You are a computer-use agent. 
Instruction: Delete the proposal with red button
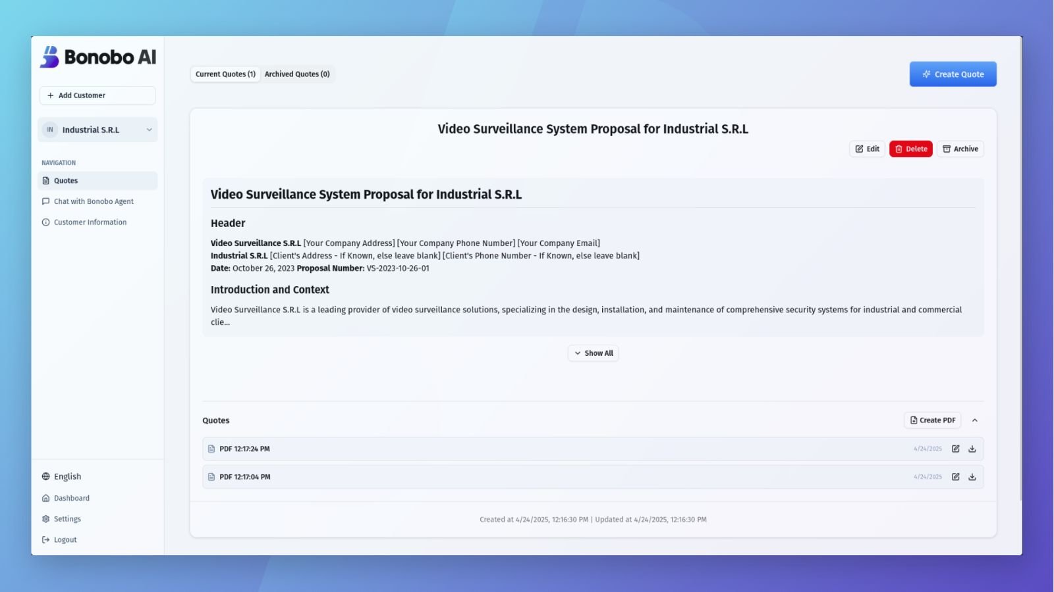(910, 149)
